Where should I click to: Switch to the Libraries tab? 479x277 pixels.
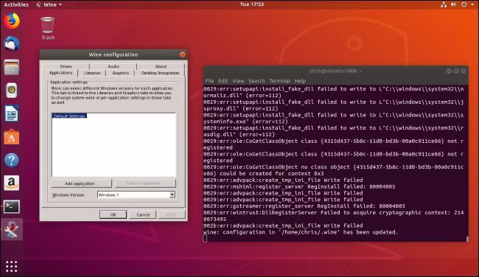point(92,73)
